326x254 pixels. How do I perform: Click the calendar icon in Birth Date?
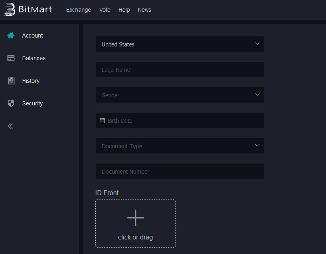[102, 121]
